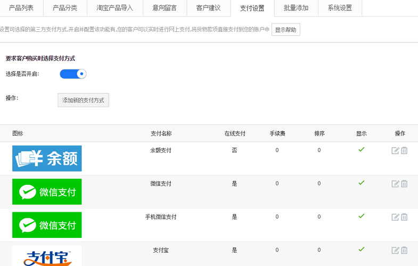
Task: Delete the 微信支付 payment row
Action: click(x=404, y=184)
